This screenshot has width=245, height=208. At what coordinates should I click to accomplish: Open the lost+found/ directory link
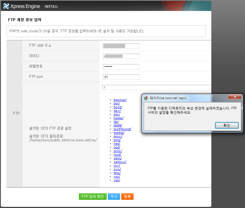122,129
